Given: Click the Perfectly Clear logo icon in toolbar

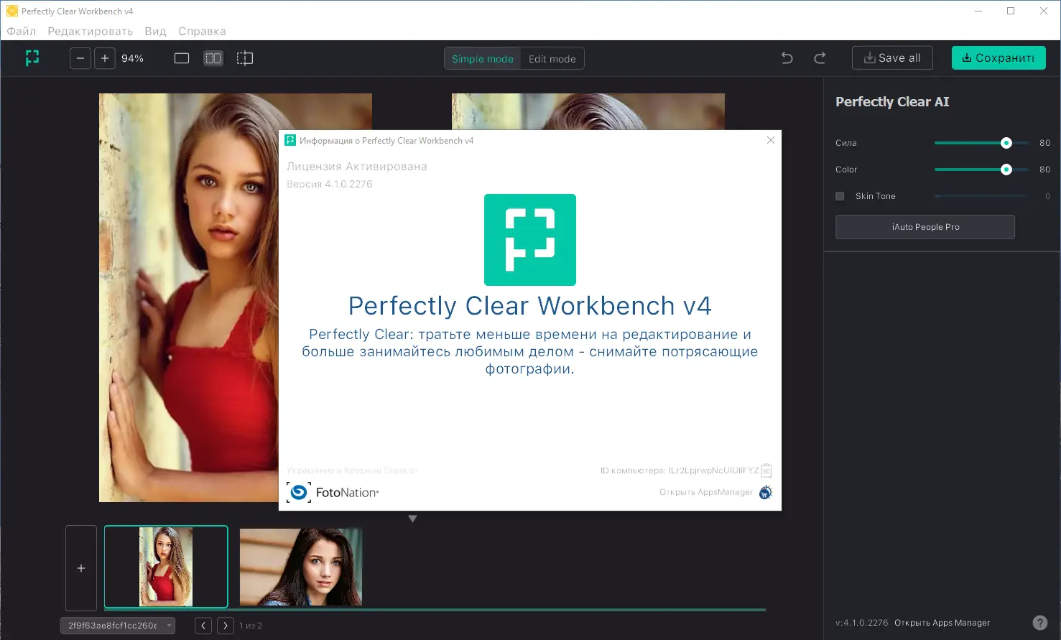Looking at the screenshot, I should coord(32,57).
